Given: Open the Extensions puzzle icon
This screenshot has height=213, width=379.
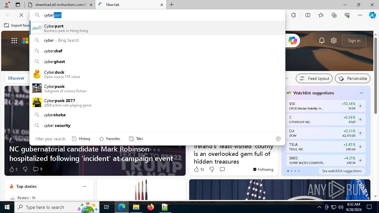Looking at the screenshot, I should pos(293,15).
